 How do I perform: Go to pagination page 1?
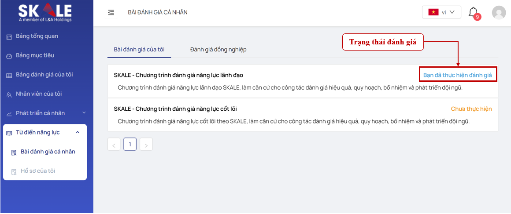point(130,144)
